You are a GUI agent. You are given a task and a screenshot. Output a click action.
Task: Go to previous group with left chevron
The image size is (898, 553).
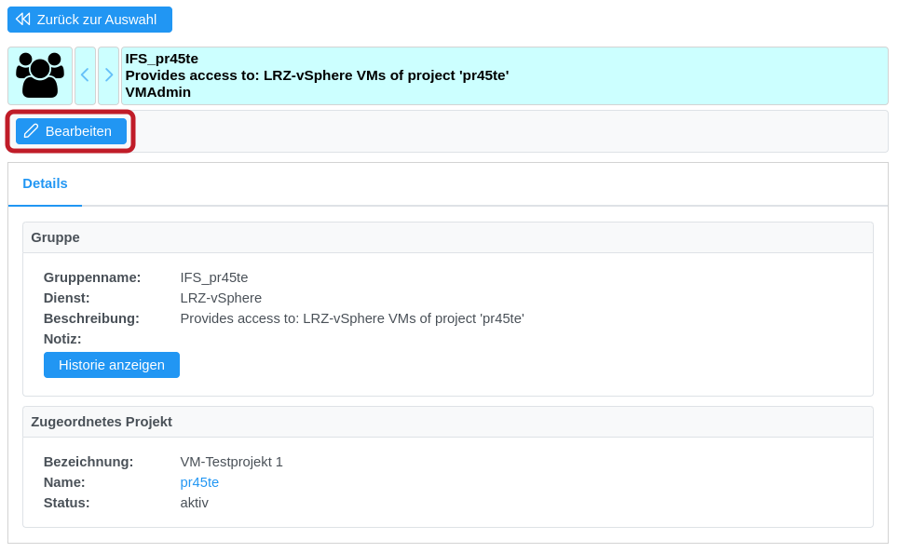click(85, 75)
